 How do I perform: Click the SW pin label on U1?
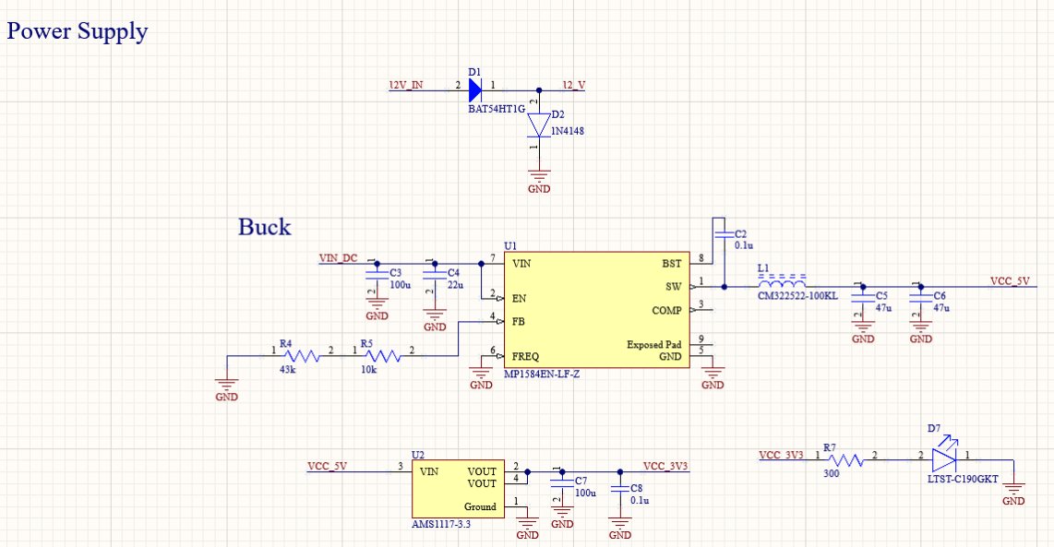tap(674, 286)
